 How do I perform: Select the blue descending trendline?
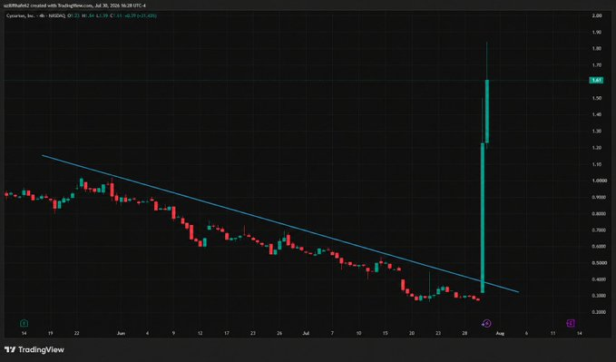pyautogui.click(x=281, y=224)
